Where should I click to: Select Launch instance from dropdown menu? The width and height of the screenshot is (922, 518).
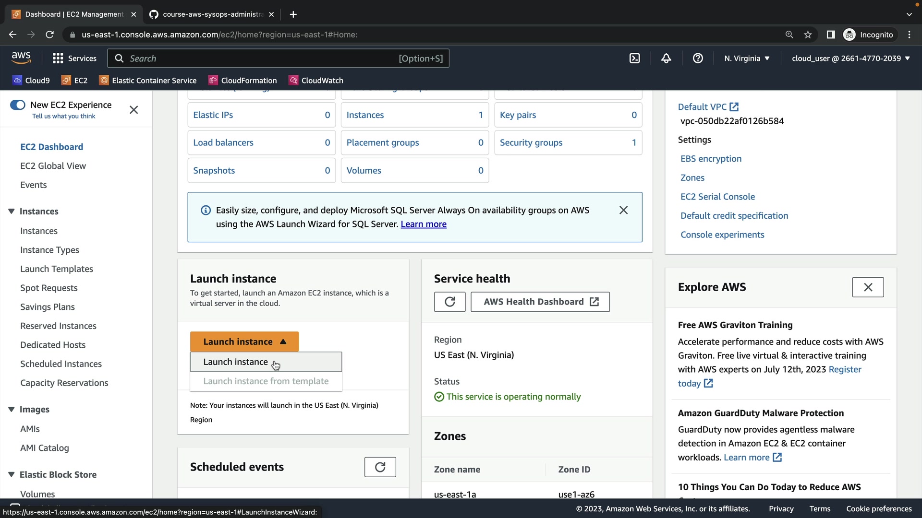235,362
